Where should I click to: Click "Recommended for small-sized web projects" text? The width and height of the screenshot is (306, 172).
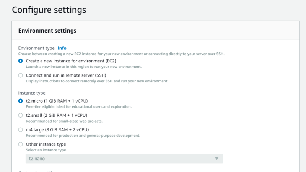pos(64,121)
